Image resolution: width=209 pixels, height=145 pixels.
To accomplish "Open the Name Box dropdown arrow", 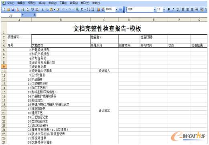I will tap(22, 15).
